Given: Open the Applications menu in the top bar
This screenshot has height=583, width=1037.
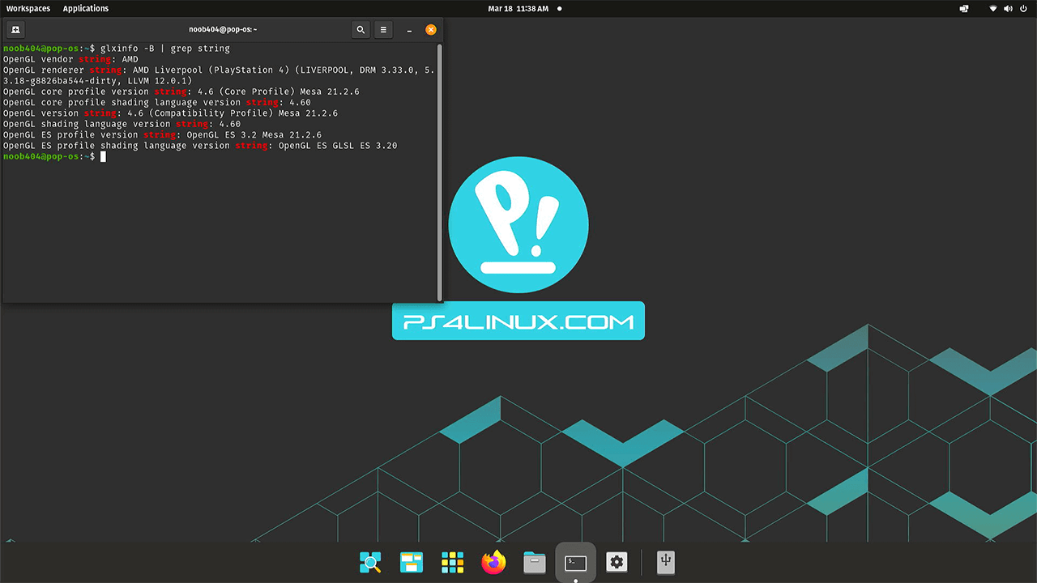Looking at the screenshot, I should point(86,8).
